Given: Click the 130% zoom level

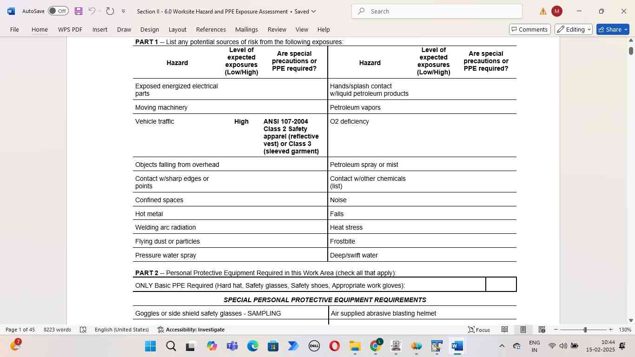Looking at the screenshot, I should tap(625, 330).
